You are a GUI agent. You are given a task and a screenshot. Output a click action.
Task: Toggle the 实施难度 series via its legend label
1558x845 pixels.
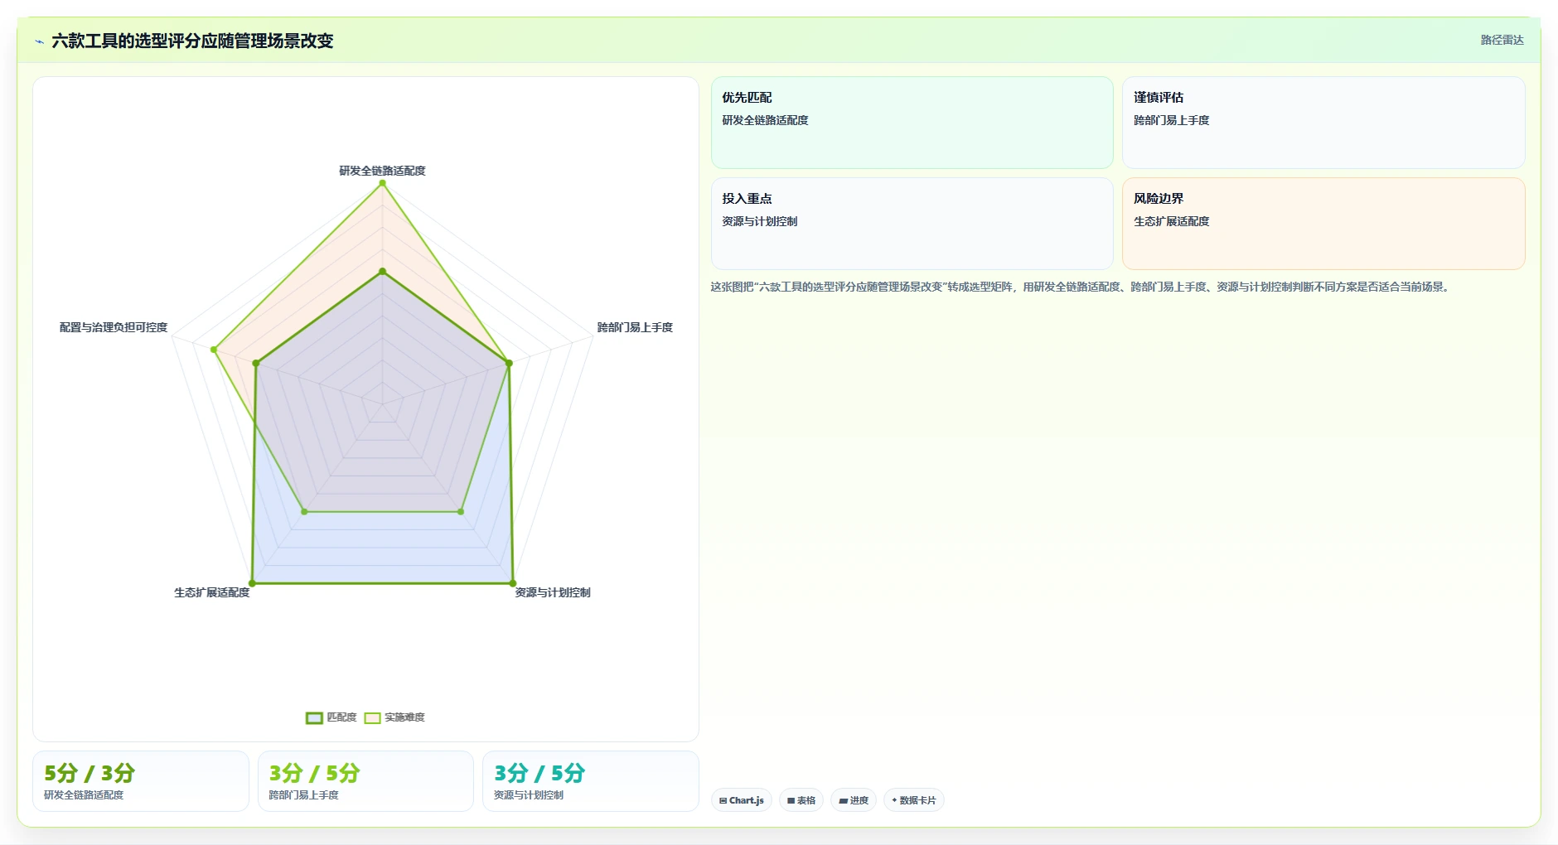click(x=404, y=717)
